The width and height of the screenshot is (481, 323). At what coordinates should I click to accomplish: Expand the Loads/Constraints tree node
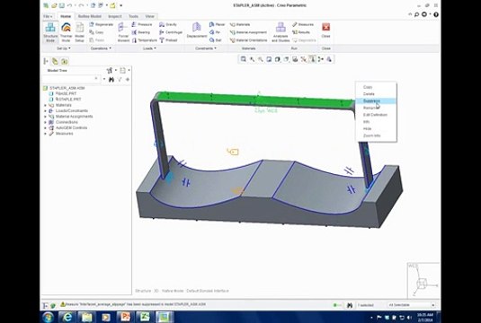45,111
